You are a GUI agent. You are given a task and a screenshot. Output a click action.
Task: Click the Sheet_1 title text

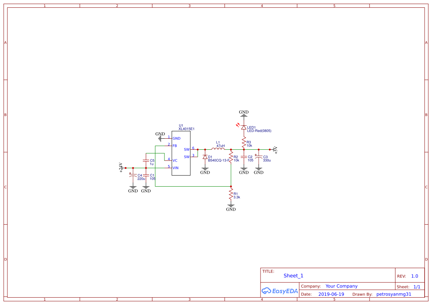coord(293,275)
